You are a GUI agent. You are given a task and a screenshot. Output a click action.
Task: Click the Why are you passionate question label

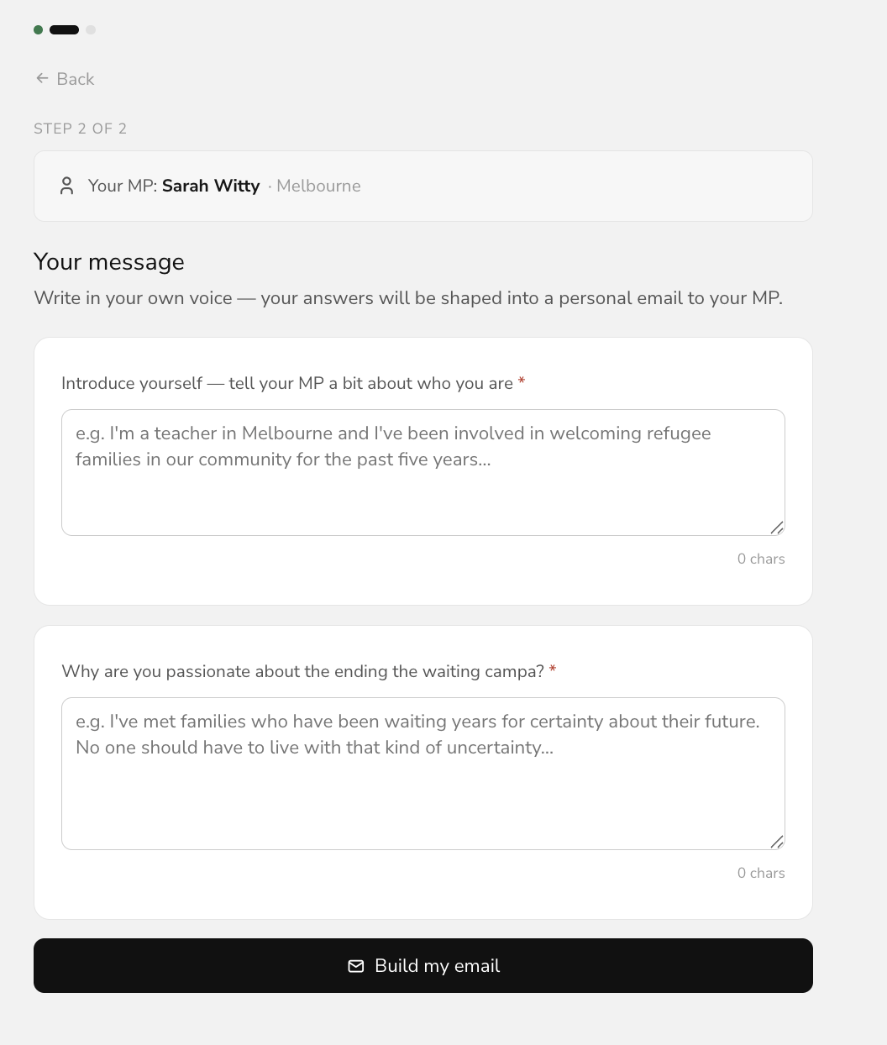(303, 671)
